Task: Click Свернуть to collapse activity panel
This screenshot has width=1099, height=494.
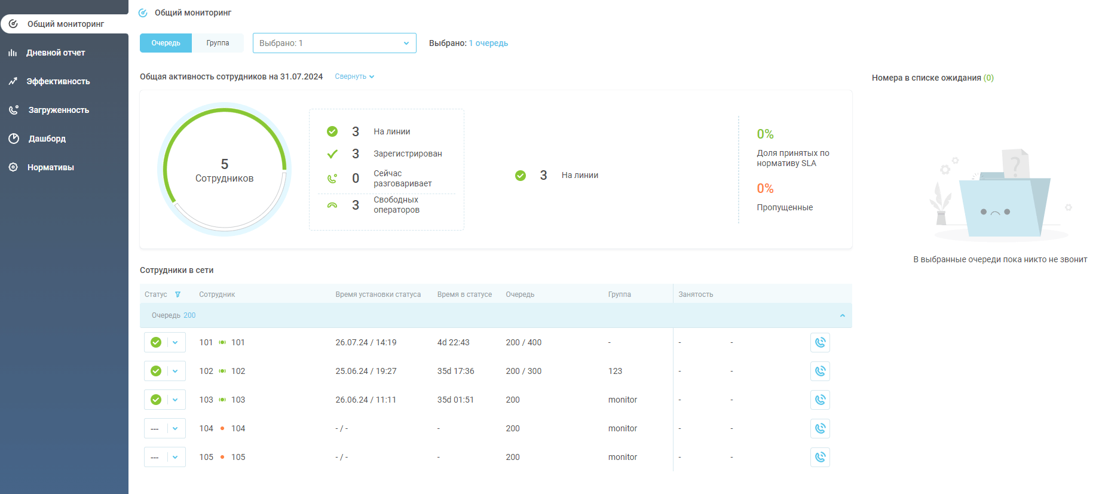Action: click(x=354, y=76)
